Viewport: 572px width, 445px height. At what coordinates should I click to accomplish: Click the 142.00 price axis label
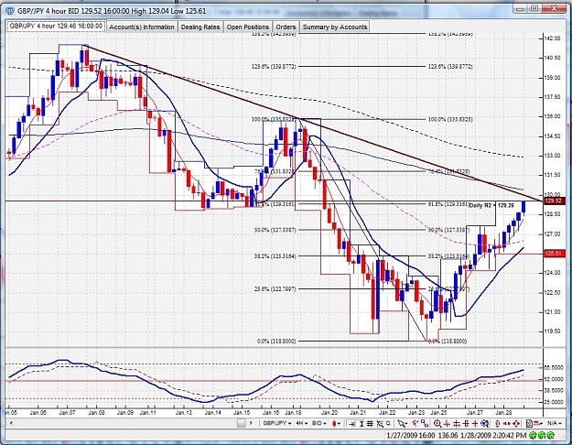(x=552, y=38)
